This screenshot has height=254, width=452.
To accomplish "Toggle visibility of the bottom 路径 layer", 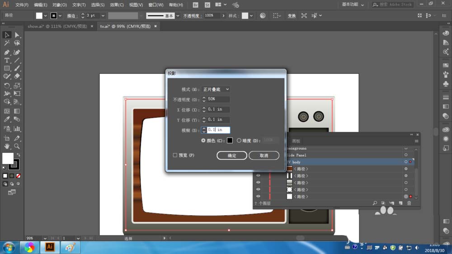I will pyautogui.click(x=258, y=197).
